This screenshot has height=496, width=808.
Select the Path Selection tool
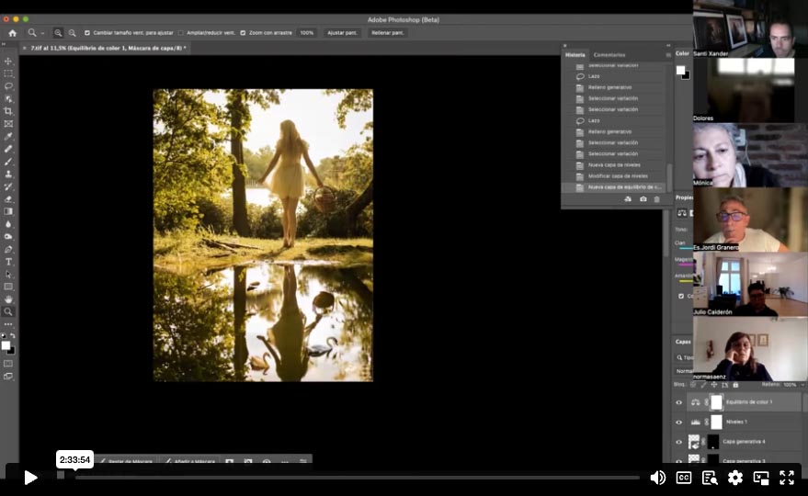8,274
